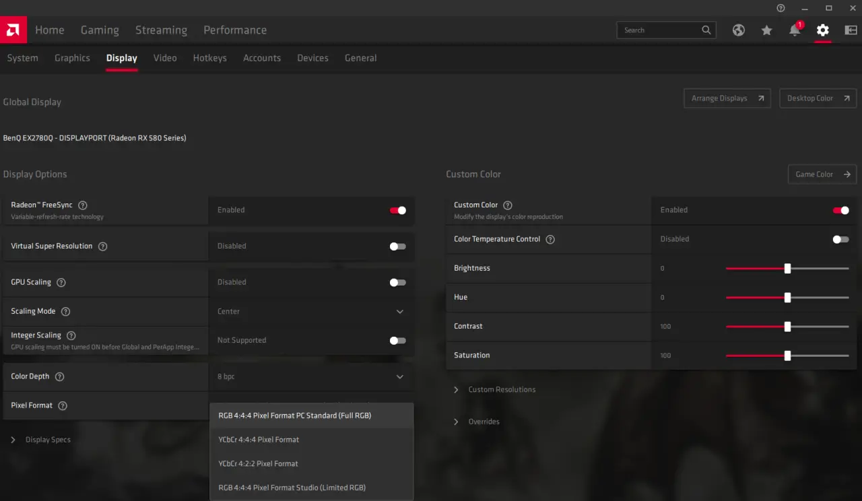Screen dimensions: 862x501
Task: Enable Virtual Super Resolution switch
Action: pos(398,246)
